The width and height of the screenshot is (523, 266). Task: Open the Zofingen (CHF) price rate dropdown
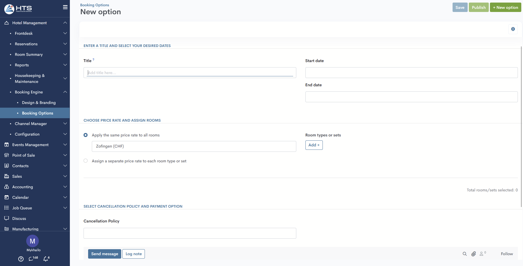tap(194, 146)
